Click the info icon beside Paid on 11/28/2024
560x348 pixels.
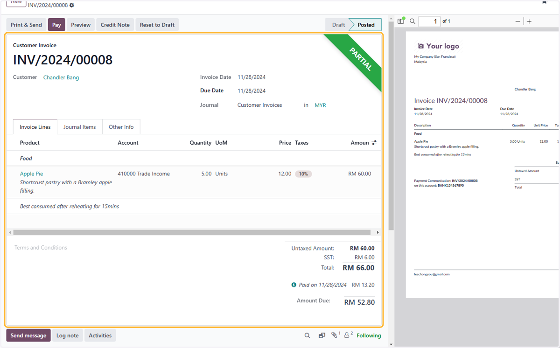click(294, 285)
